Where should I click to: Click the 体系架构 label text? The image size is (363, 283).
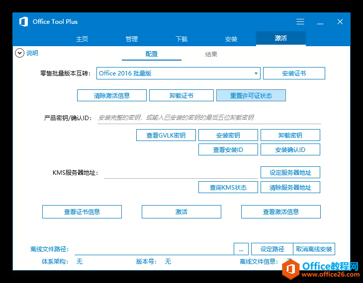(55, 262)
